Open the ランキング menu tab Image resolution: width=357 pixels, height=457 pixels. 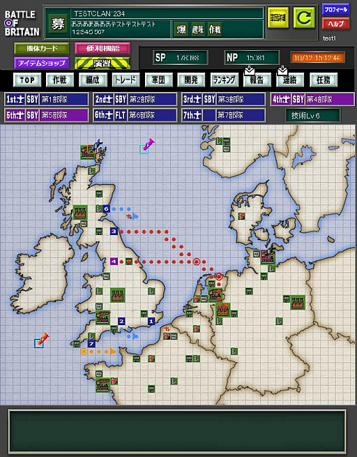click(224, 80)
